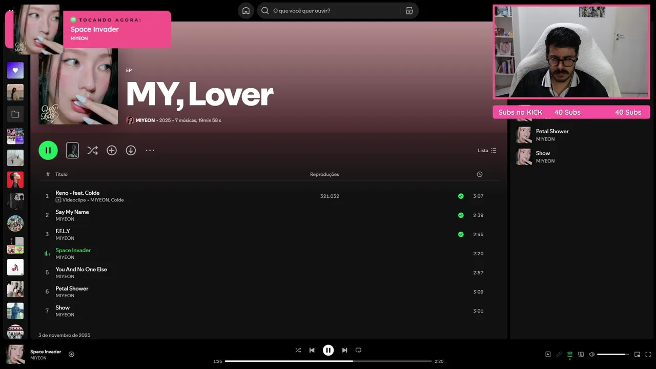Skip to next track
This screenshot has width=656, height=369.
(x=344, y=350)
